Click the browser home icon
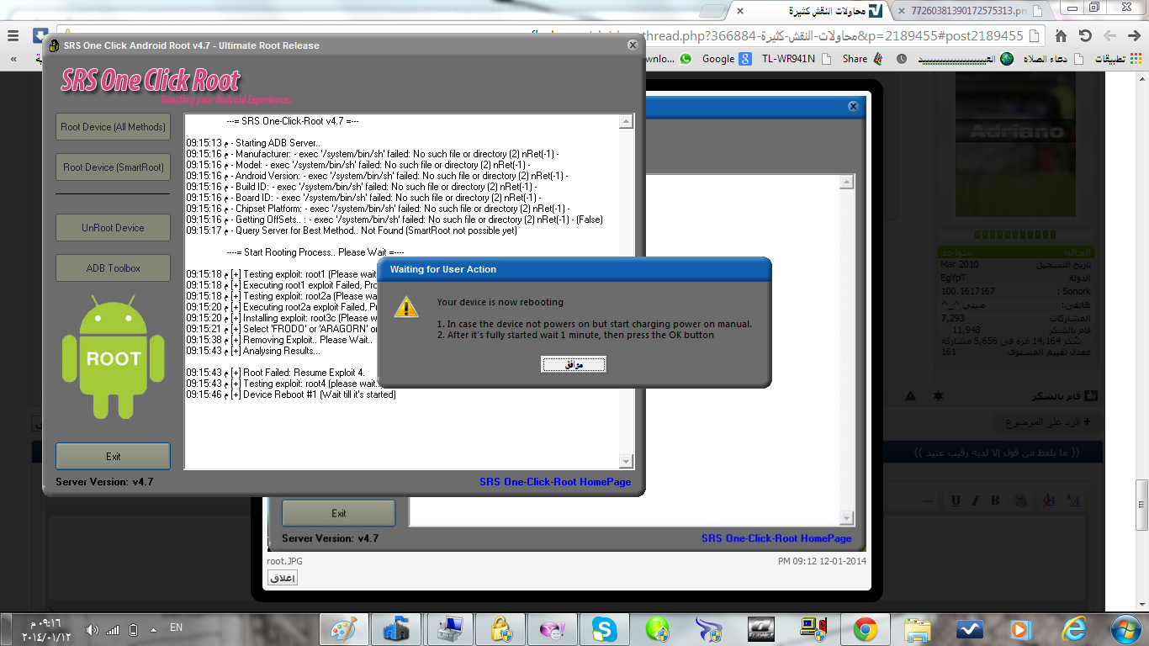This screenshot has width=1149, height=646. pyautogui.click(x=1062, y=36)
